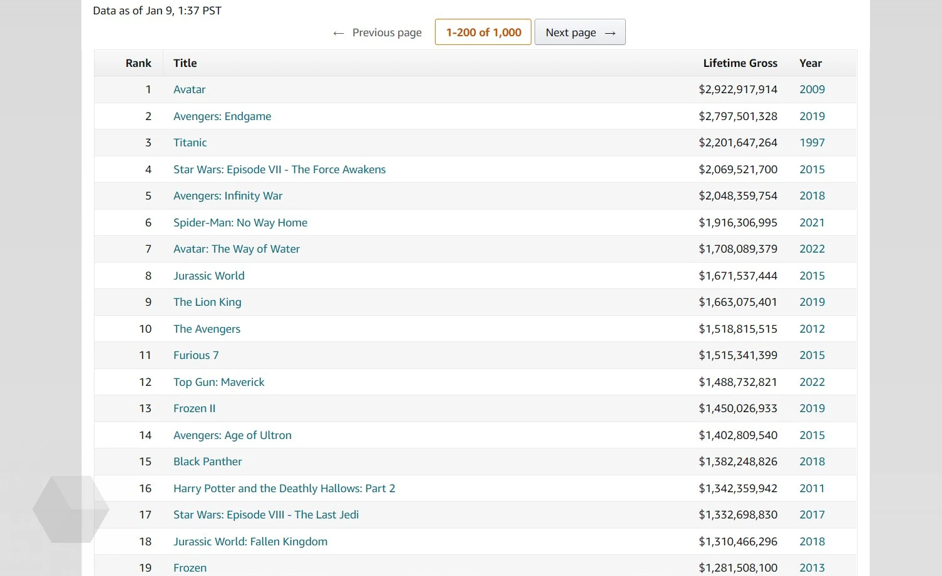Open the Avatar movie title link
Image resolution: width=942 pixels, height=576 pixels.
point(190,89)
